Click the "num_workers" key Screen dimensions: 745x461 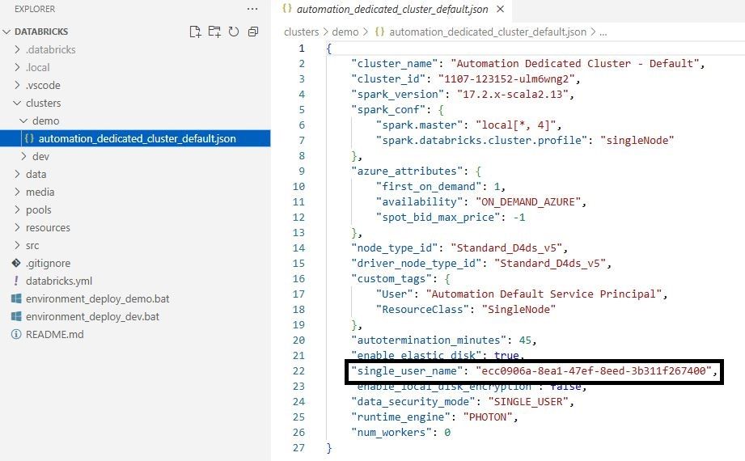[x=392, y=433]
